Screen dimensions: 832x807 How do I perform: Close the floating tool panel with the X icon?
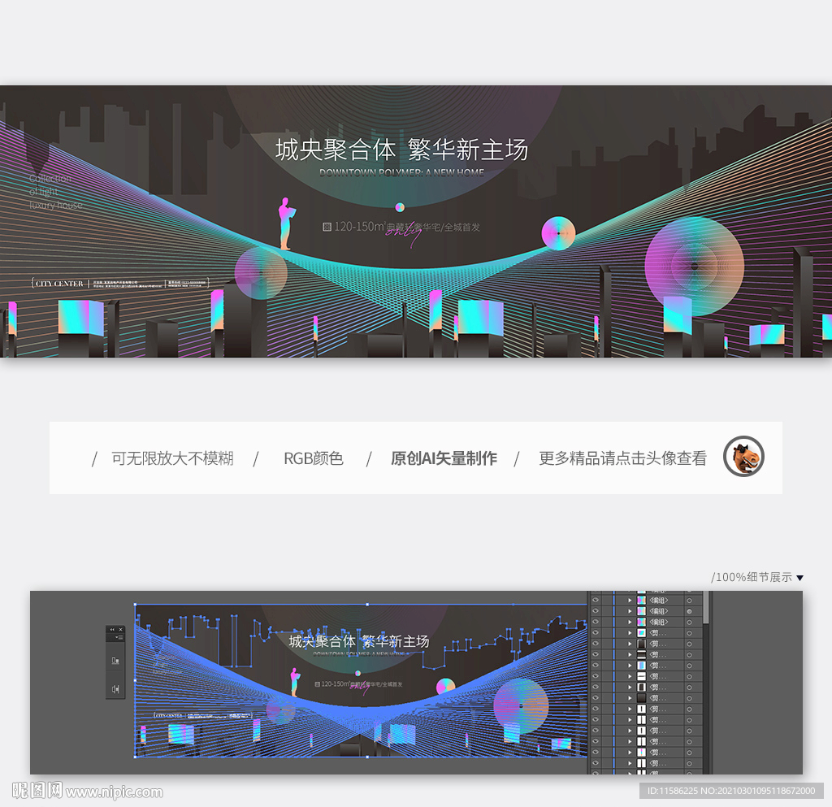[120, 630]
